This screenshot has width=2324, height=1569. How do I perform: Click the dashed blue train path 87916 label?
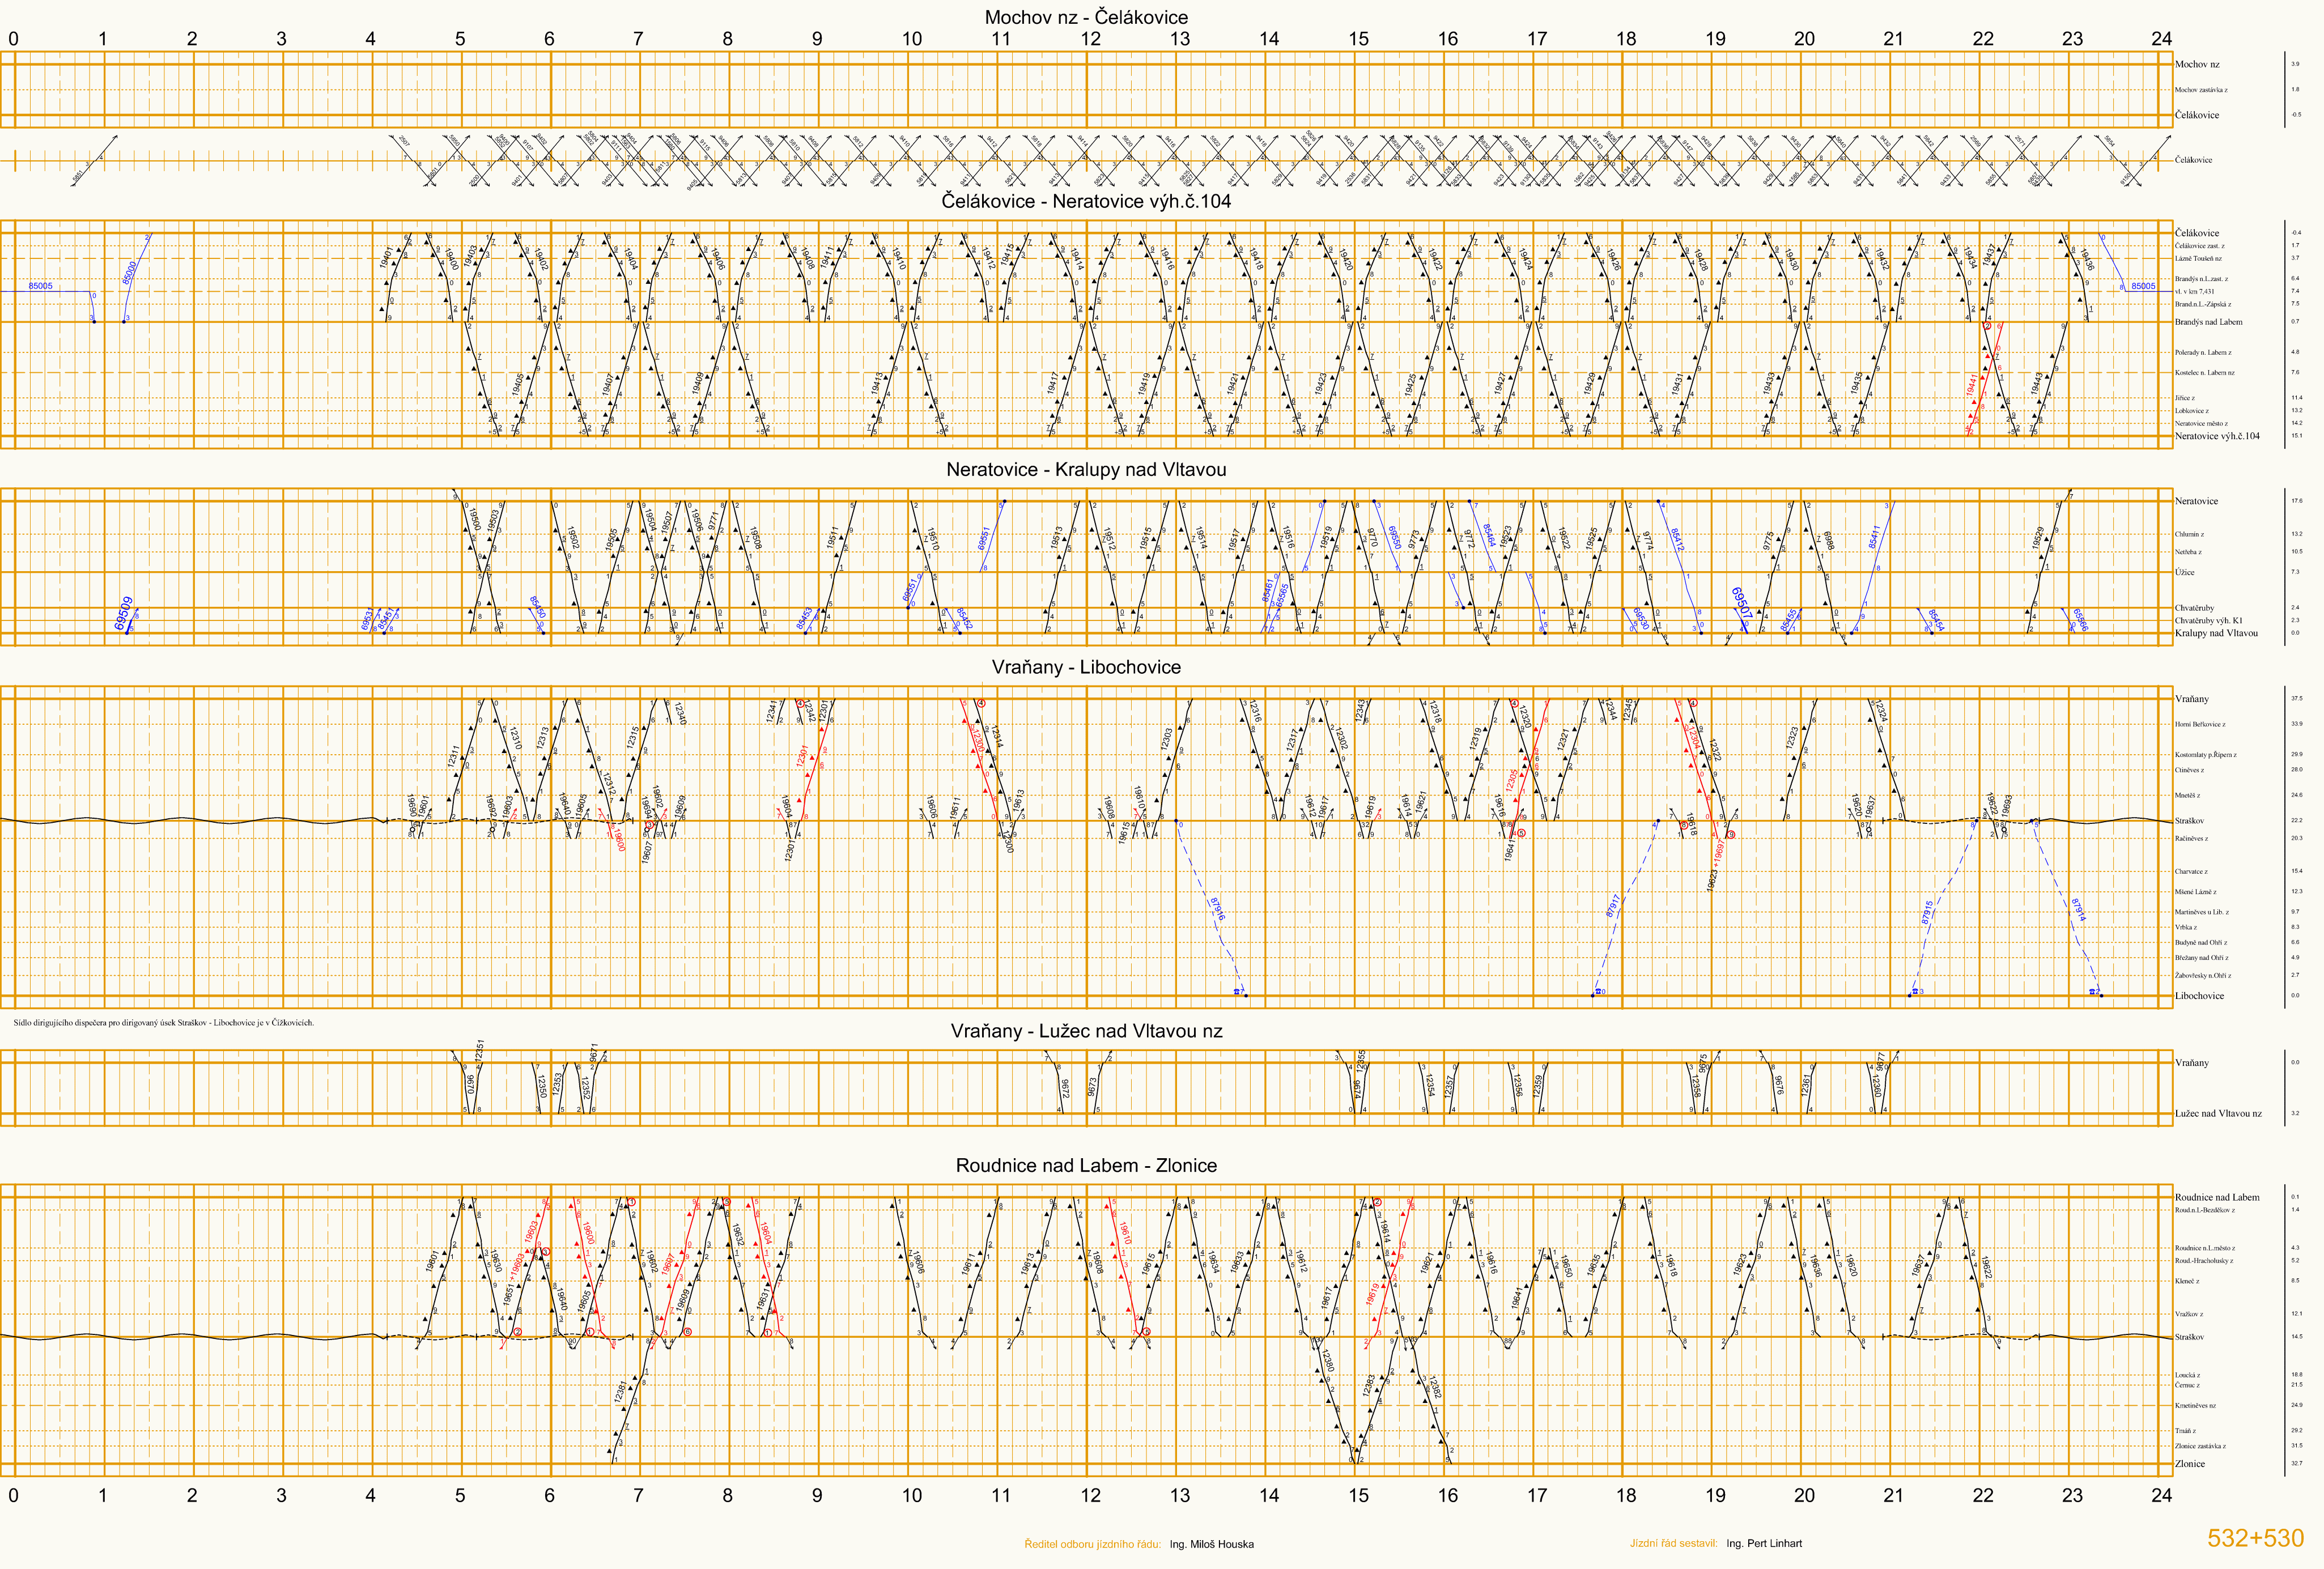[1217, 908]
